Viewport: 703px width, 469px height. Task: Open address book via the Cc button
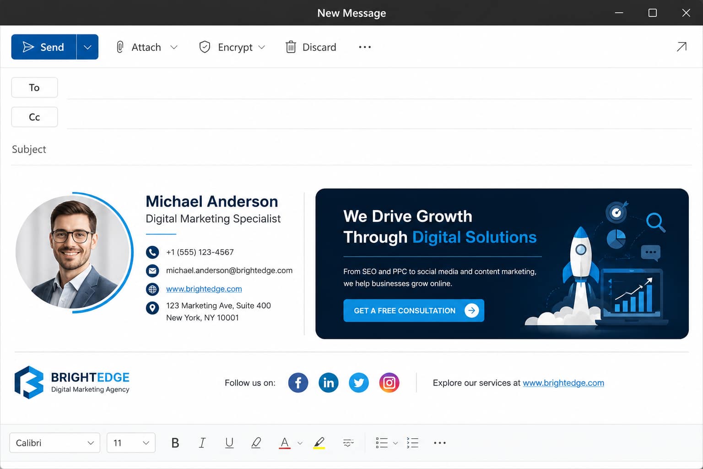pyautogui.click(x=34, y=117)
